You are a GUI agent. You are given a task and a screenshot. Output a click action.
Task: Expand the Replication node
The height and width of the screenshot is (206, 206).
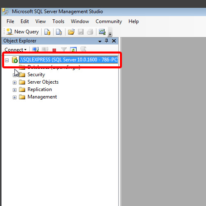point(14,90)
